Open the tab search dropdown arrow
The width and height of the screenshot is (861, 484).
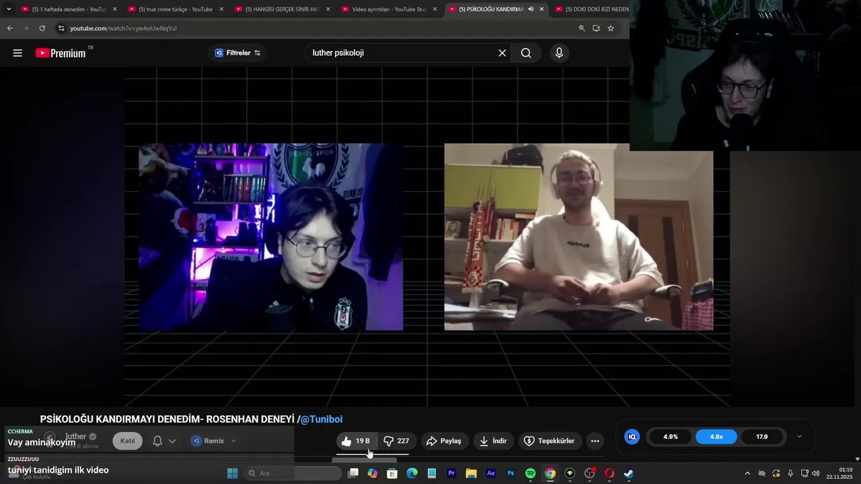[9, 9]
